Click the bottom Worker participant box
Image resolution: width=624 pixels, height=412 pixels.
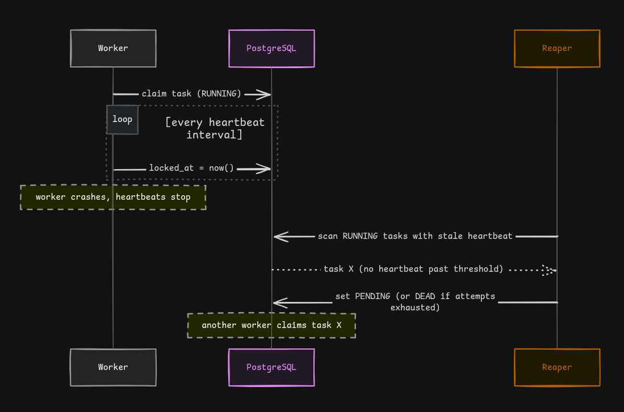click(x=113, y=368)
